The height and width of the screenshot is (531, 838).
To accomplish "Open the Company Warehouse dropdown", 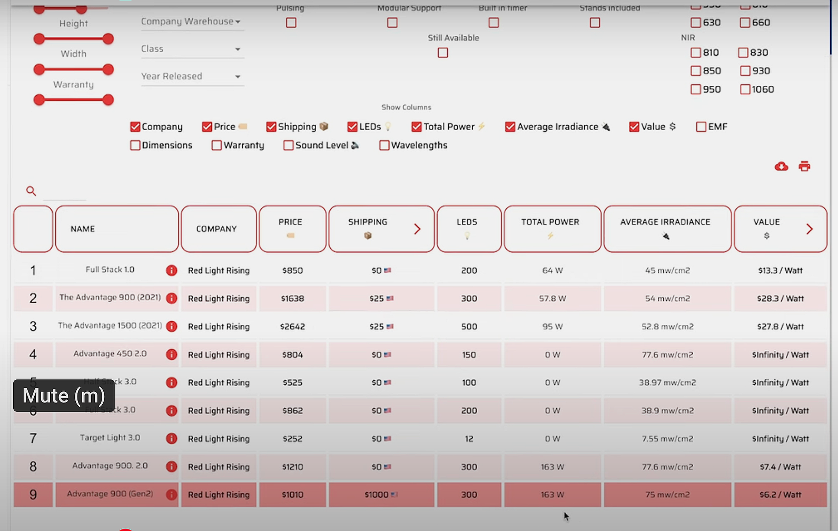I will coord(192,22).
